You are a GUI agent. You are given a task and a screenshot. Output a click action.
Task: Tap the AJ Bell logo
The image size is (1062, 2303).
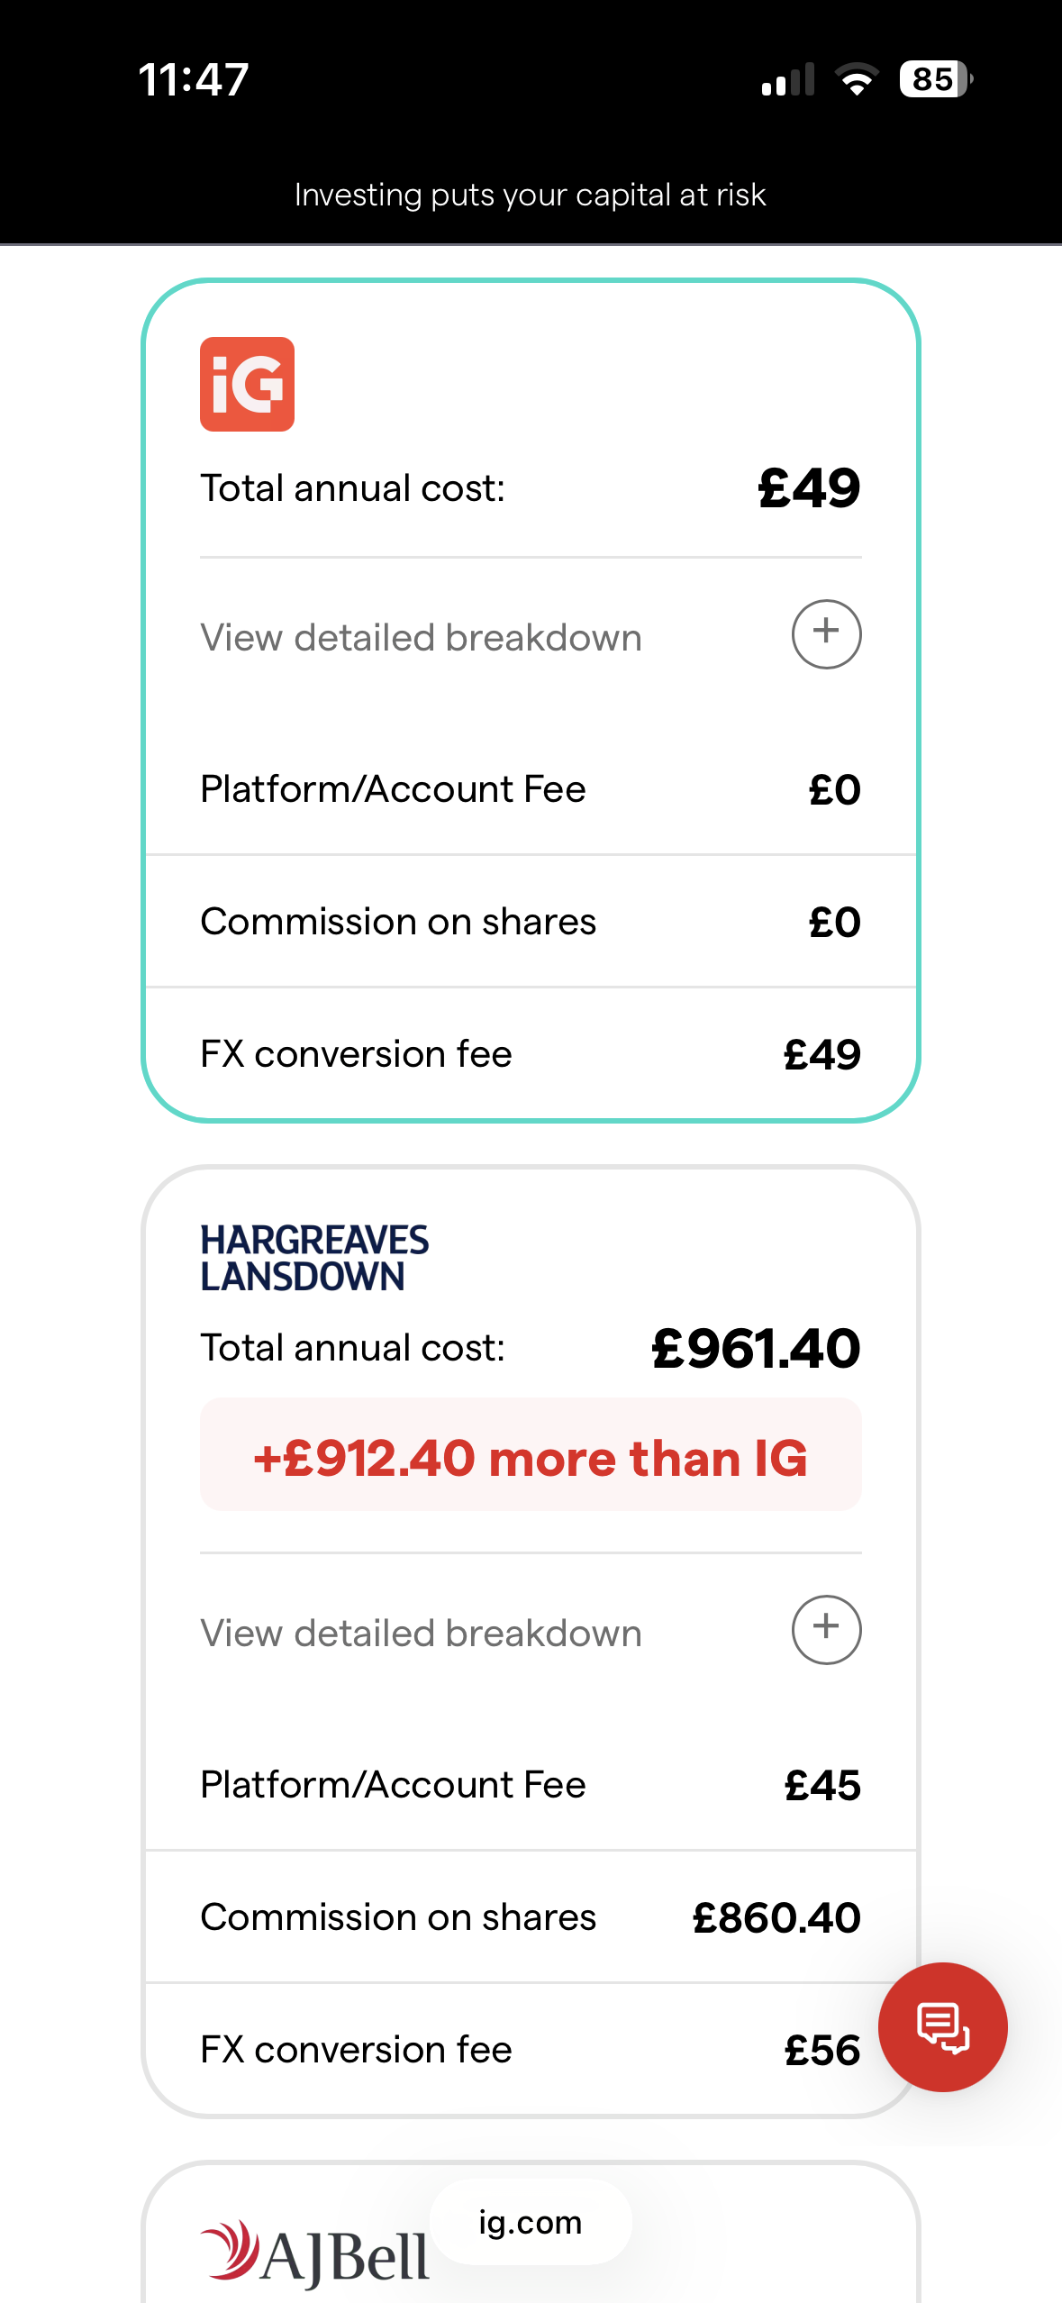coord(314,2254)
